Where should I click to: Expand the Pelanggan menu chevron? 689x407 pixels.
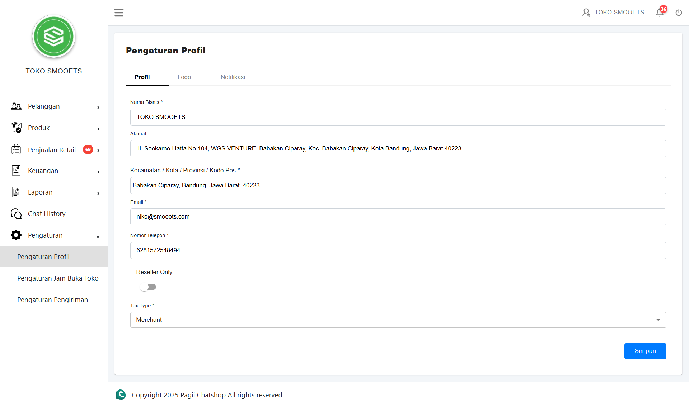(x=98, y=107)
